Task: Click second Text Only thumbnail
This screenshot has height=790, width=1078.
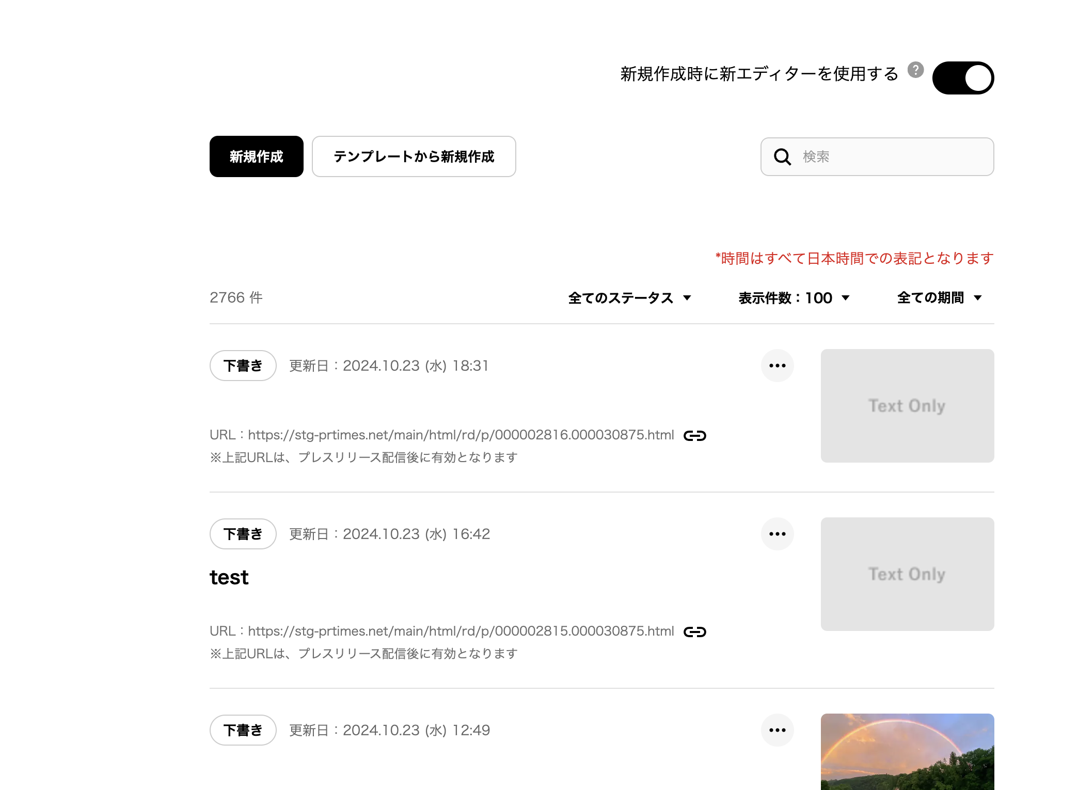Action: pos(907,574)
